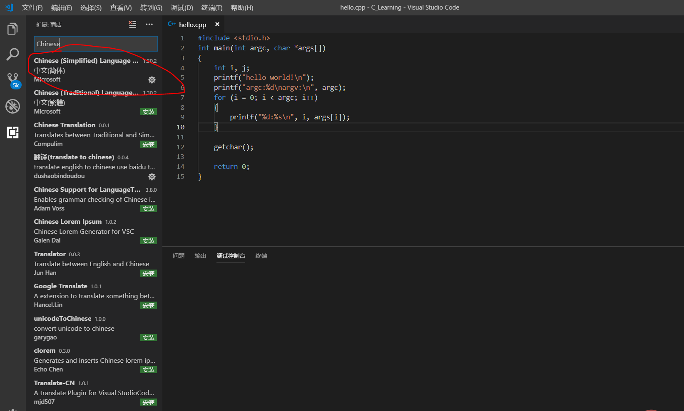Install Chinese (Traditional) Language pack
684x411 pixels.
(x=149, y=112)
